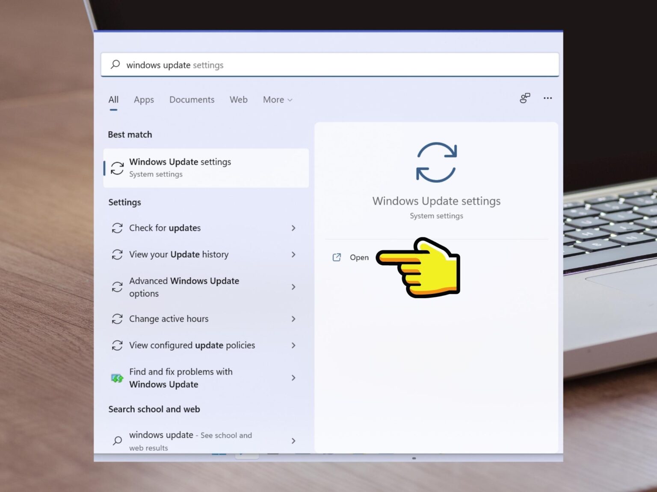657x492 pixels.
Task: Expand Change active hours chevron
Action: 293,319
